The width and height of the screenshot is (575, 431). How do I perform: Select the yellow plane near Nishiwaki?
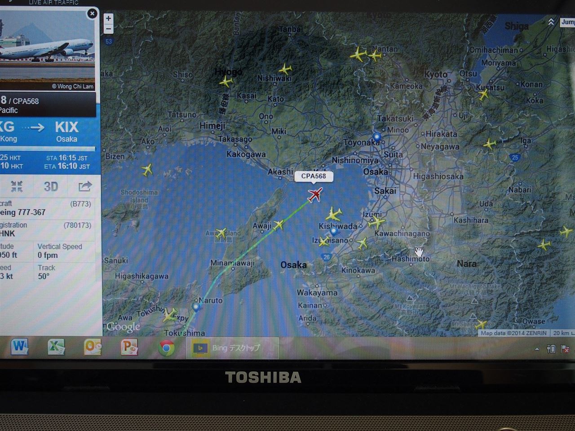click(285, 70)
